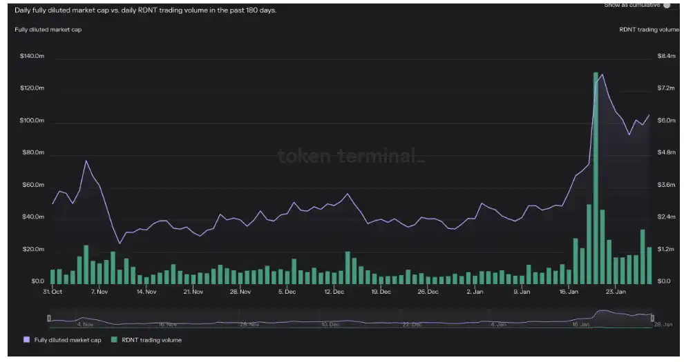Click the $100.0m left axis value
Viewport: 684px width, 362px height.
click(x=32, y=120)
